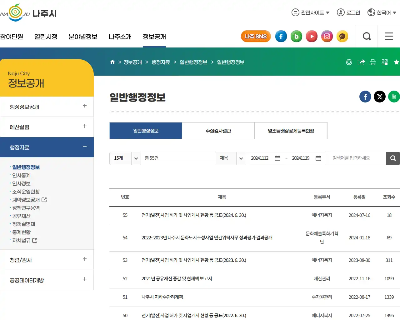Image resolution: width=400 pixels, height=320 pixels.
Task: Open login with person icon
Action: click(x=348, y=12)
